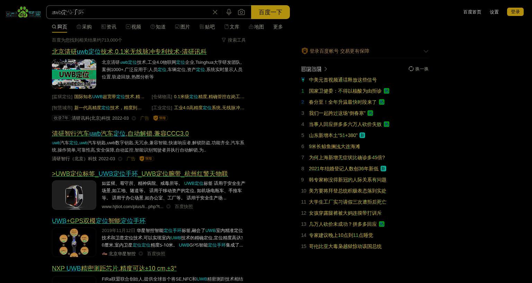Viewport: 532px width, 283px height.
Task: Open the 百度热搜 heading
Action: [x=311, y=69]
